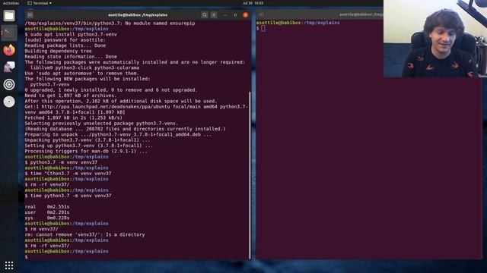
Task: Close the left terminal window
Action: tap(245, 15)
